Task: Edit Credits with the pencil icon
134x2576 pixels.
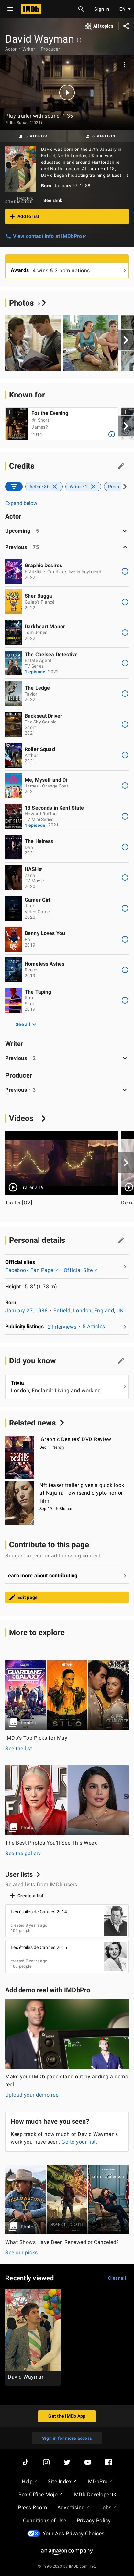Action: point(121,466)
